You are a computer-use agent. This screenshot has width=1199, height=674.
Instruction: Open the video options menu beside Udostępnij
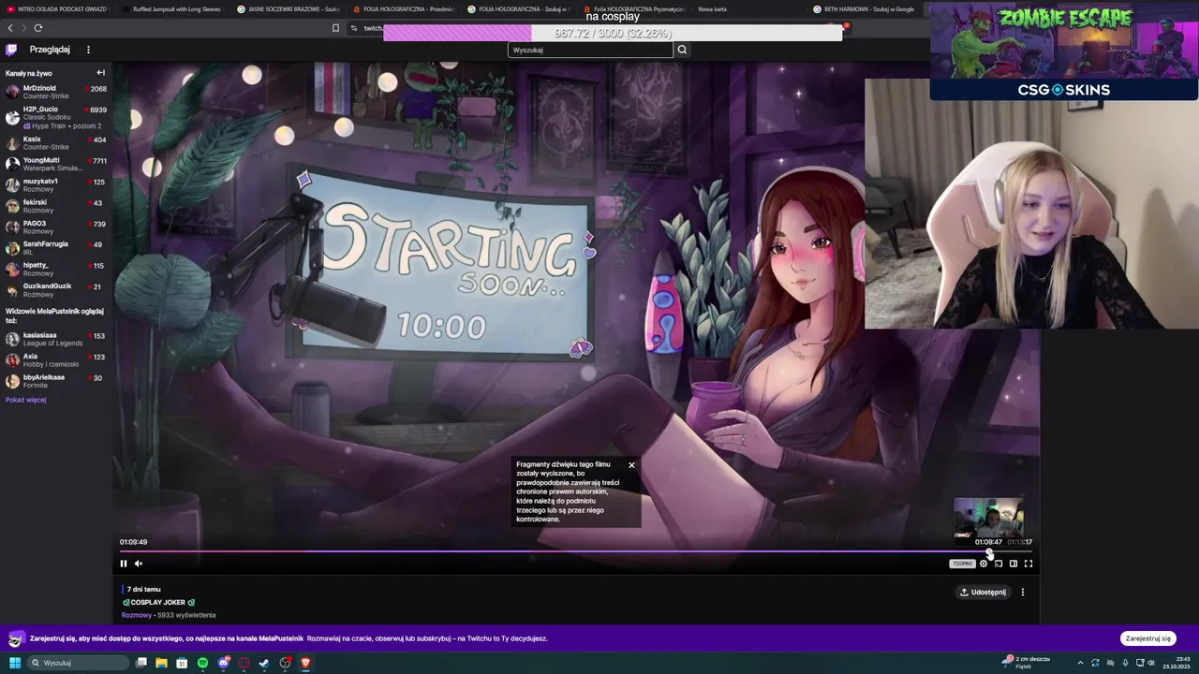[x=1023, y=592]
